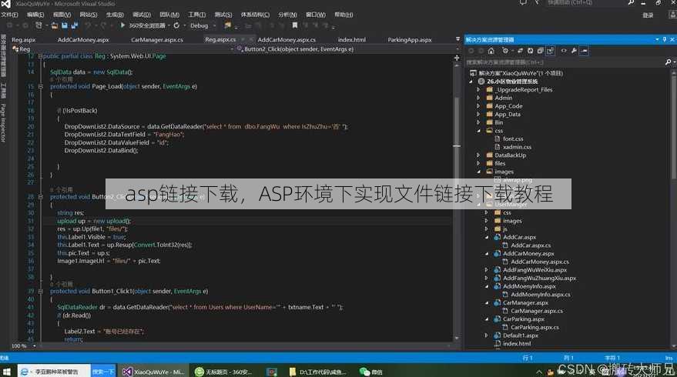Viewport: 677px width, 377px height.
Task: Click Solution Explorer Back arrow icon
Action: [471, 51]
